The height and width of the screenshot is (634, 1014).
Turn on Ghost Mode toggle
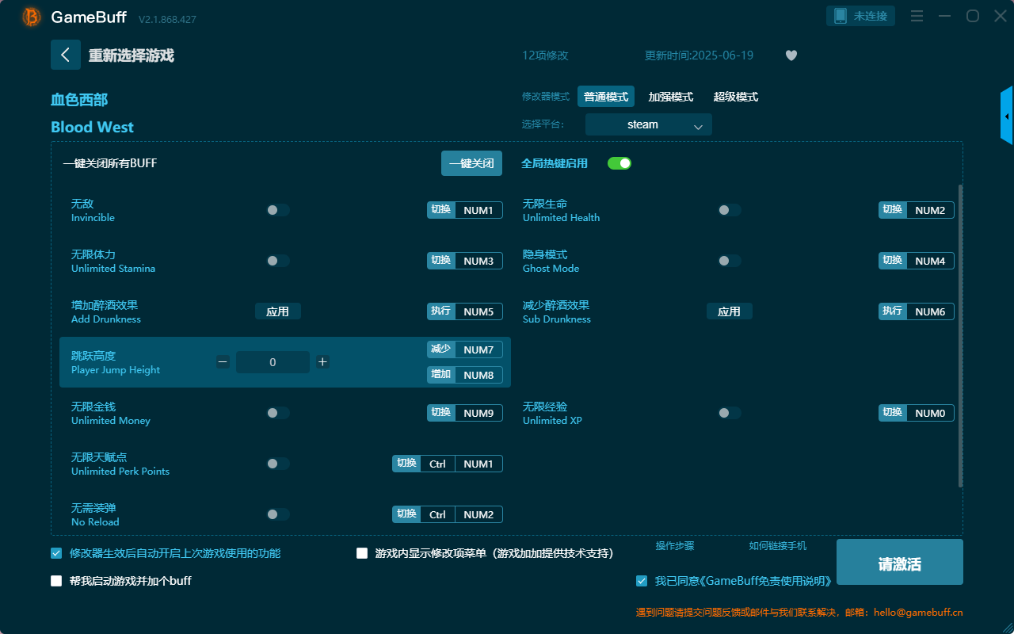click(730, 260)
